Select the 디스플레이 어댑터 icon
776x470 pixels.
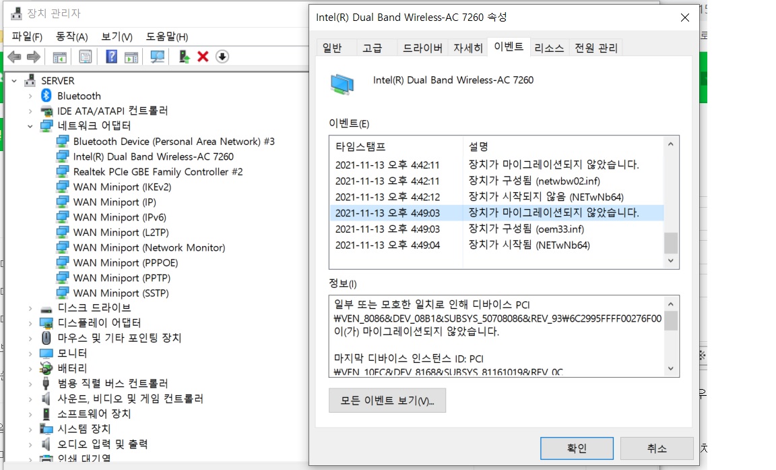pos(46,324)
